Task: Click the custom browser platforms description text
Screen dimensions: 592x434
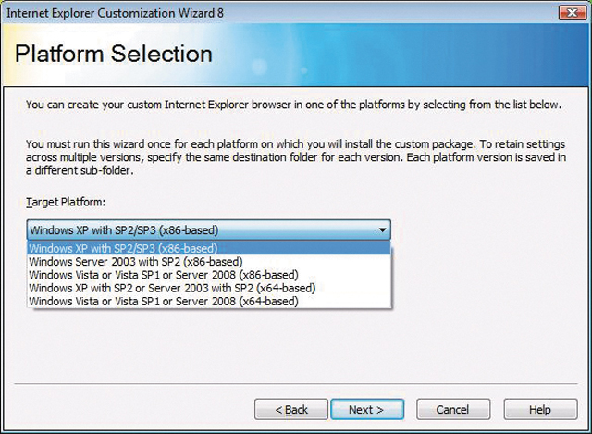Action: tap(293, 105)
